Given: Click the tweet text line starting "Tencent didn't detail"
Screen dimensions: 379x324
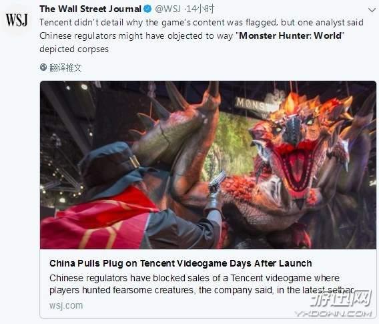Looking at the screenshot, I should 202,22.
